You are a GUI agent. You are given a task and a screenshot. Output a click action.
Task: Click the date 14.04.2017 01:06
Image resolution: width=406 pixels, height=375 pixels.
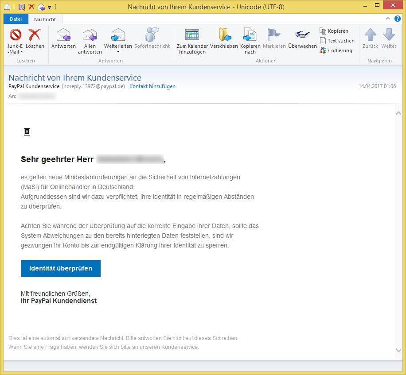coord(377,86)
